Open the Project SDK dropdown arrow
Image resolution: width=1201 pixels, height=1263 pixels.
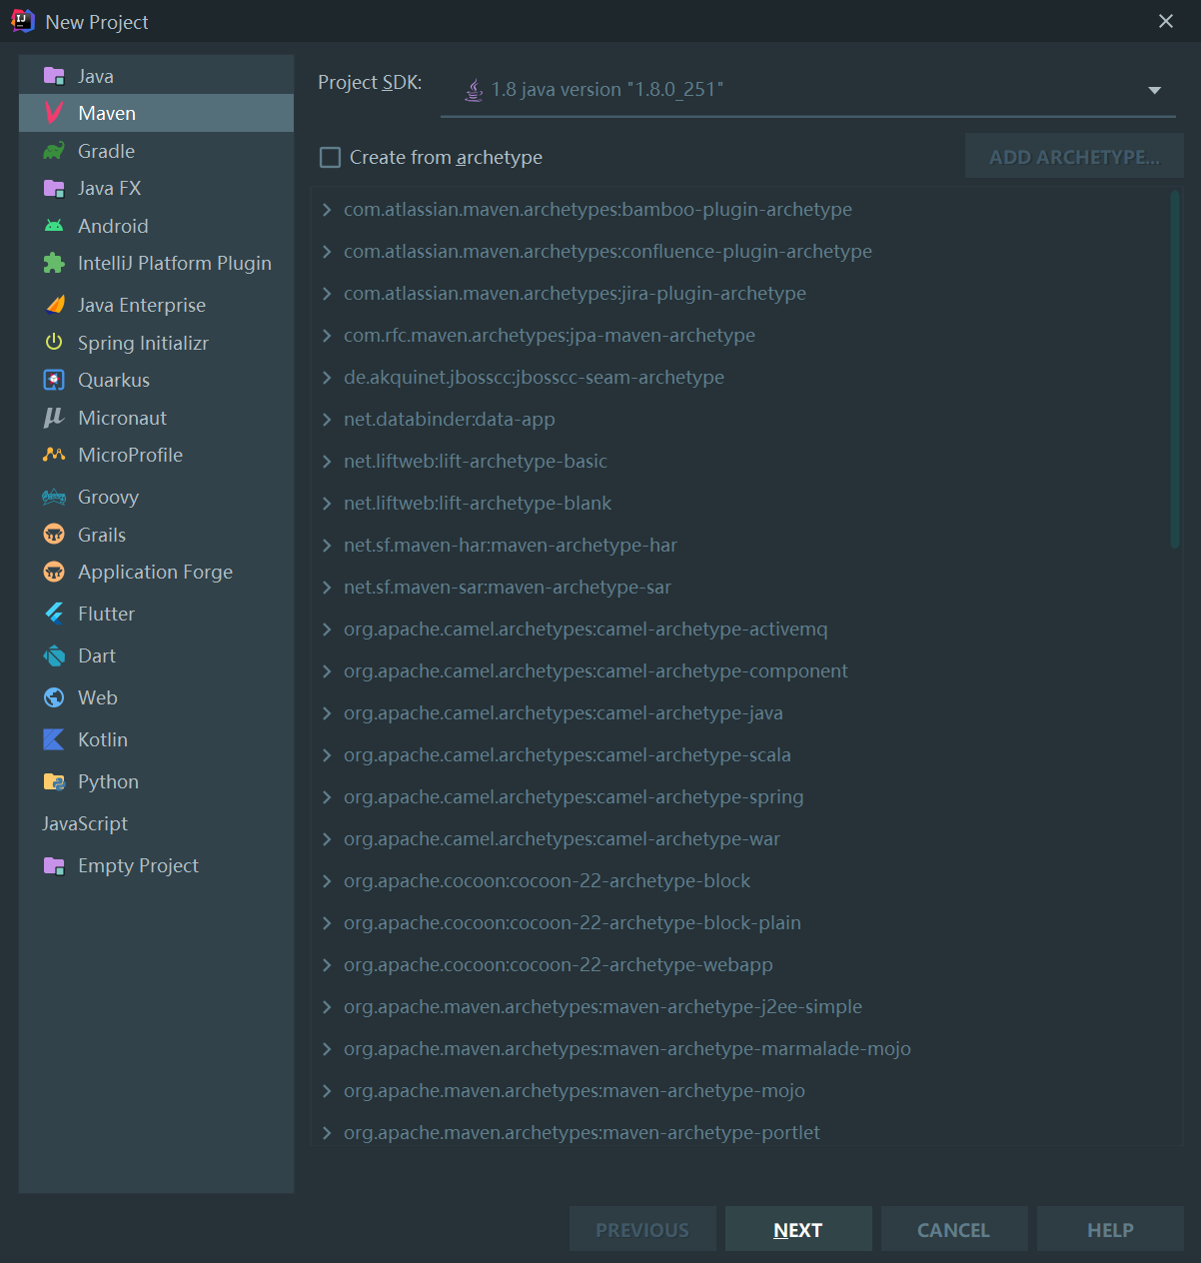pyautogui.click(x=1155, y=90)
